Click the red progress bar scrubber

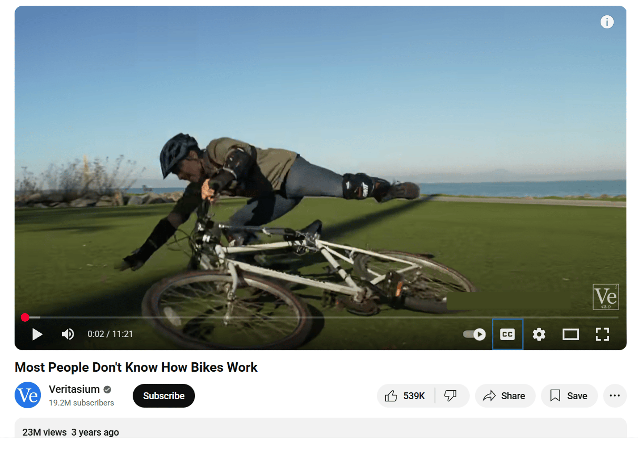tap(25, 317)
